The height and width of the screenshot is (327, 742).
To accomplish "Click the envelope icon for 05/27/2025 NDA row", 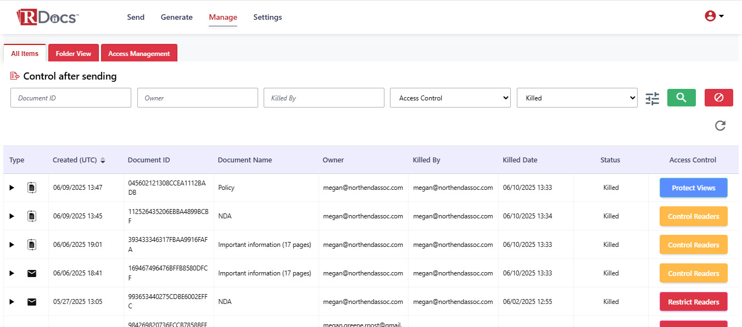I will coord(32,302).
